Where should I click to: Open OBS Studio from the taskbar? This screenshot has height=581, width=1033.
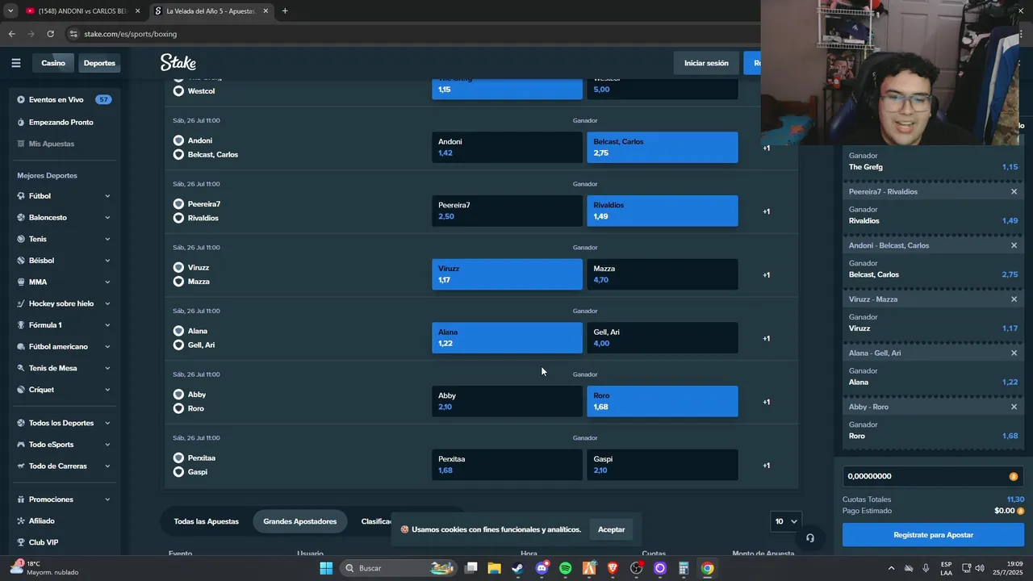636,568
